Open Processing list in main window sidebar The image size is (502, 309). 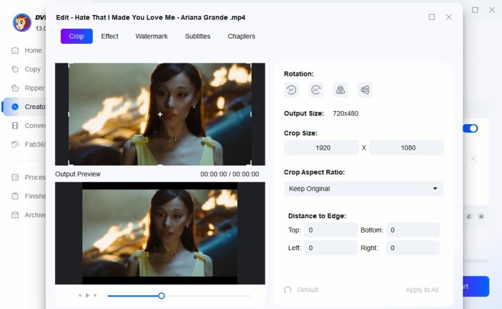coord(28,177)
